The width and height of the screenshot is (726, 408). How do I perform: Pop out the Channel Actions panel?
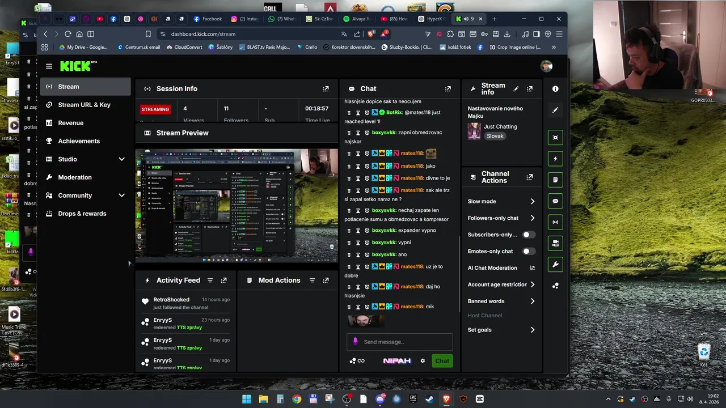click(530, 177)
